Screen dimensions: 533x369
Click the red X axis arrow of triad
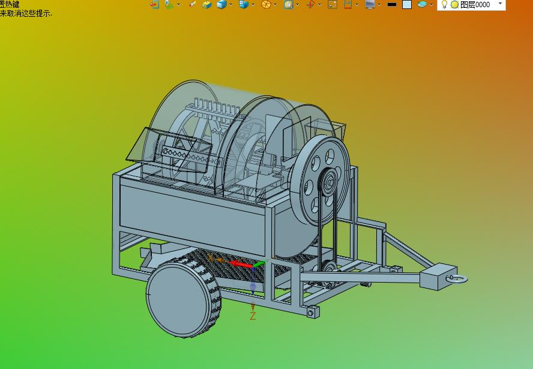click(x=241, y=264)
